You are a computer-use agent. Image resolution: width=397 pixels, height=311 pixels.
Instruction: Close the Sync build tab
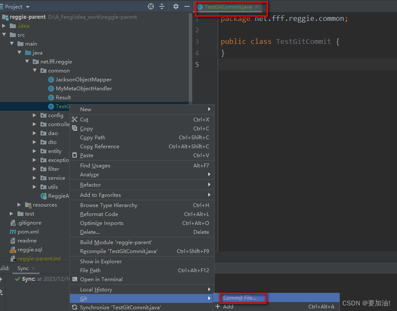tap(33, 268)
